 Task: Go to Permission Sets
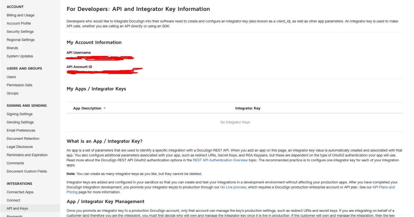[19, 85]
